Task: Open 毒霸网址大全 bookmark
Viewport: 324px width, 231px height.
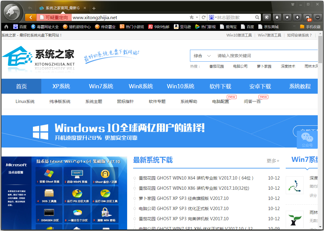Action: click(45, 27)
